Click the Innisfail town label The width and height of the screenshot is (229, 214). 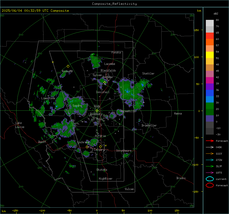(x=103, y=92)
